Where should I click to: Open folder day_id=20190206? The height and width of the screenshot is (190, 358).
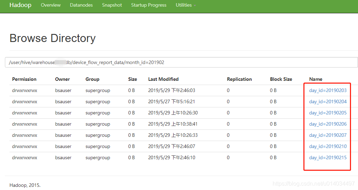pyautogui.click(x=328, y=124)
